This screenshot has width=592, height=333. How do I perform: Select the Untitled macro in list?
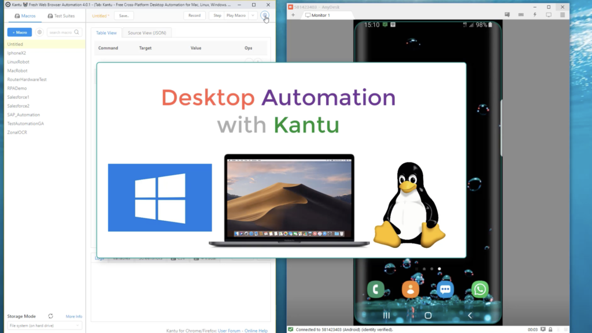(x=45, y=44)
